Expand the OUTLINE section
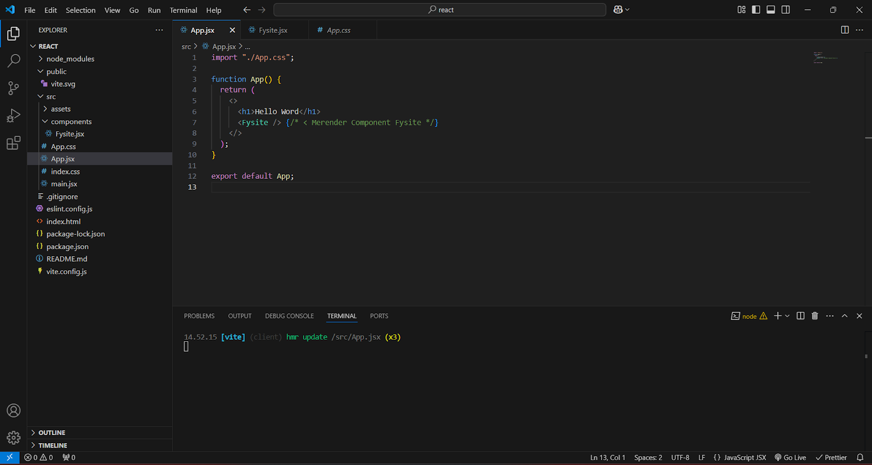 click(x=52, y=433)
